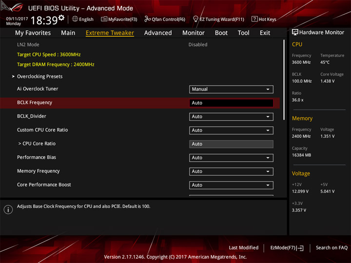The image size is (351, 263).
Task: Click Search on FAQ
Action: point(331,248)
